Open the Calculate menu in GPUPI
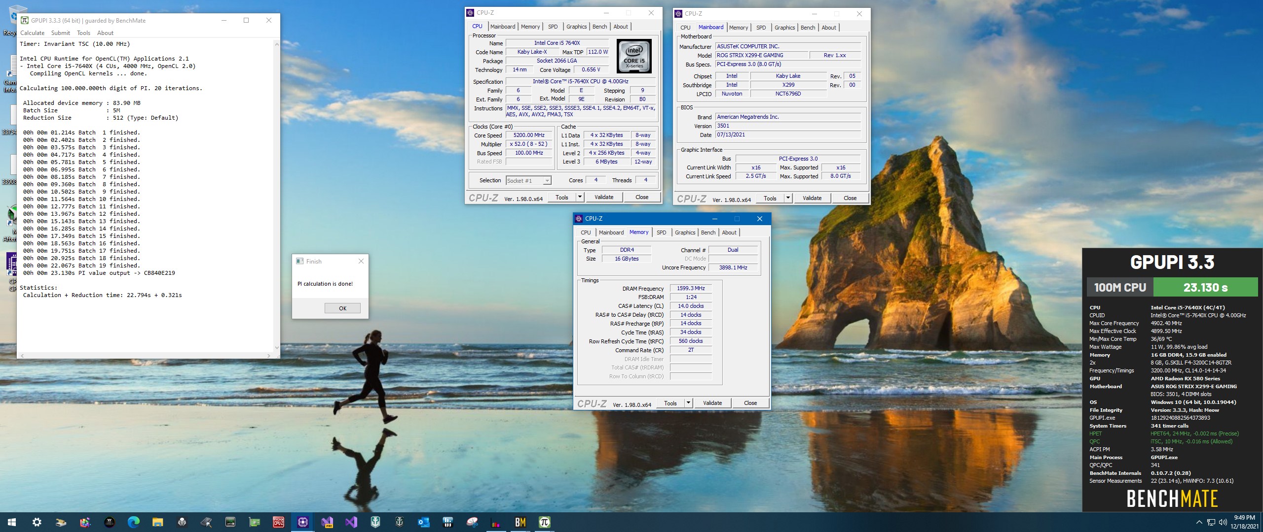The image size is (1263, 532). pos(32,33)
